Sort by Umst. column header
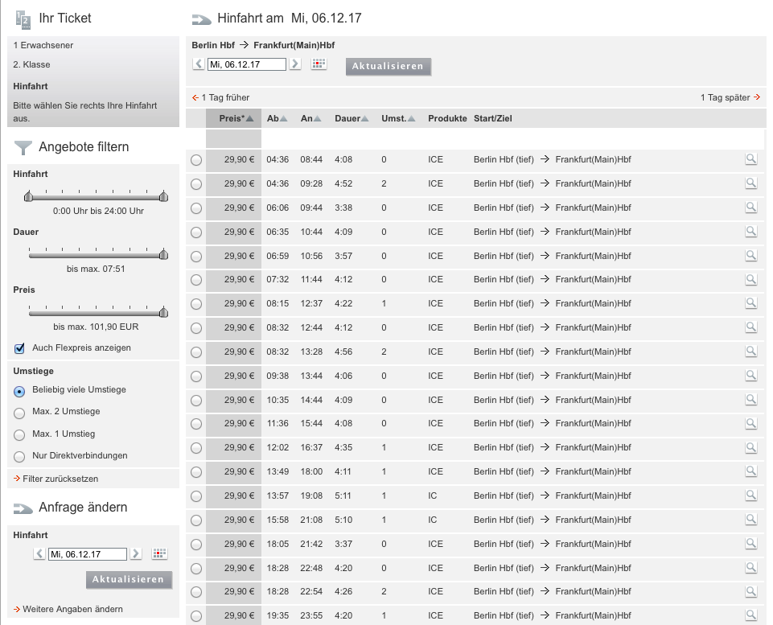773x625 pixels. 398,118
